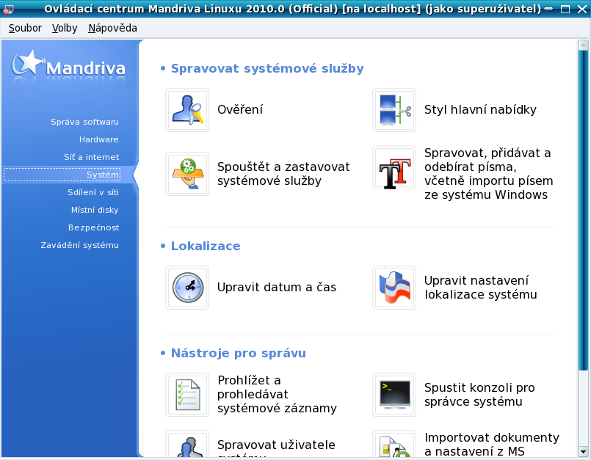Select the Systém sidebar section
This screenshot has height=460, width=591.
point(62,175)
